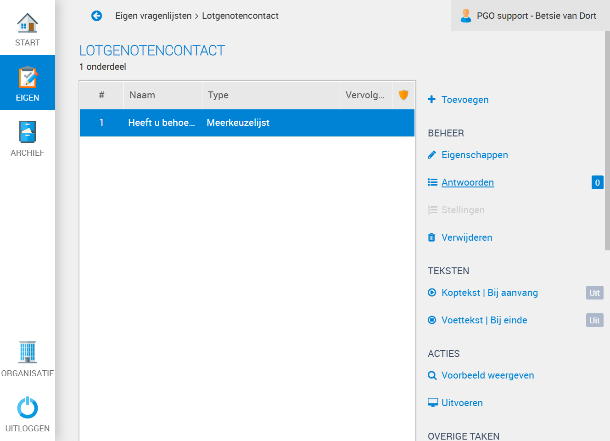Open Koptekst | Bij aanvang

click(x=490, y=293)
